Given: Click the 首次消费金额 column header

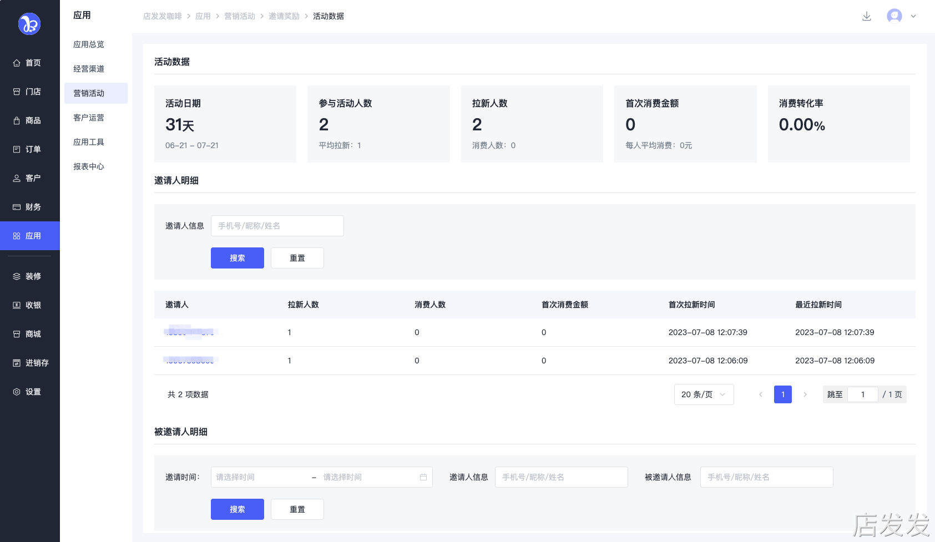Looking at the screenshot, I should (x=565, y=305).
